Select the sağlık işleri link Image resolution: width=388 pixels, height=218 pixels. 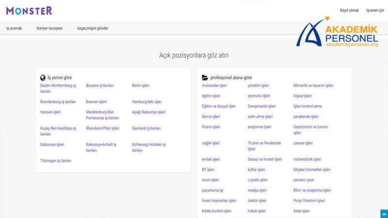click(211, 143)
